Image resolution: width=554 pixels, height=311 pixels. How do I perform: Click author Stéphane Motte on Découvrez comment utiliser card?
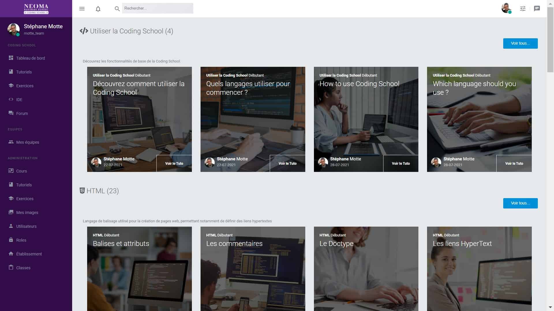(x=119, y=159)
